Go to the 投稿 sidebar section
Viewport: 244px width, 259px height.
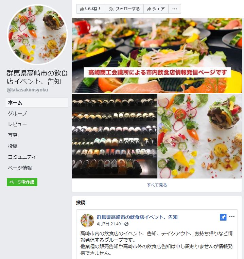13,146
